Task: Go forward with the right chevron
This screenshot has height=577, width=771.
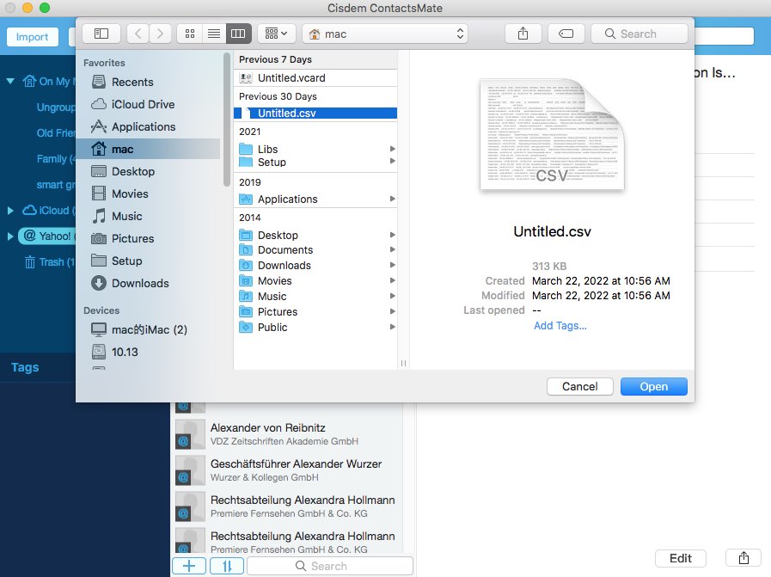Action: pos(160,34)
